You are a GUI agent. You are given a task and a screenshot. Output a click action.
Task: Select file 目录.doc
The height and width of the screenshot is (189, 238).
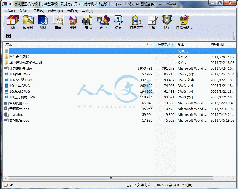16,115
